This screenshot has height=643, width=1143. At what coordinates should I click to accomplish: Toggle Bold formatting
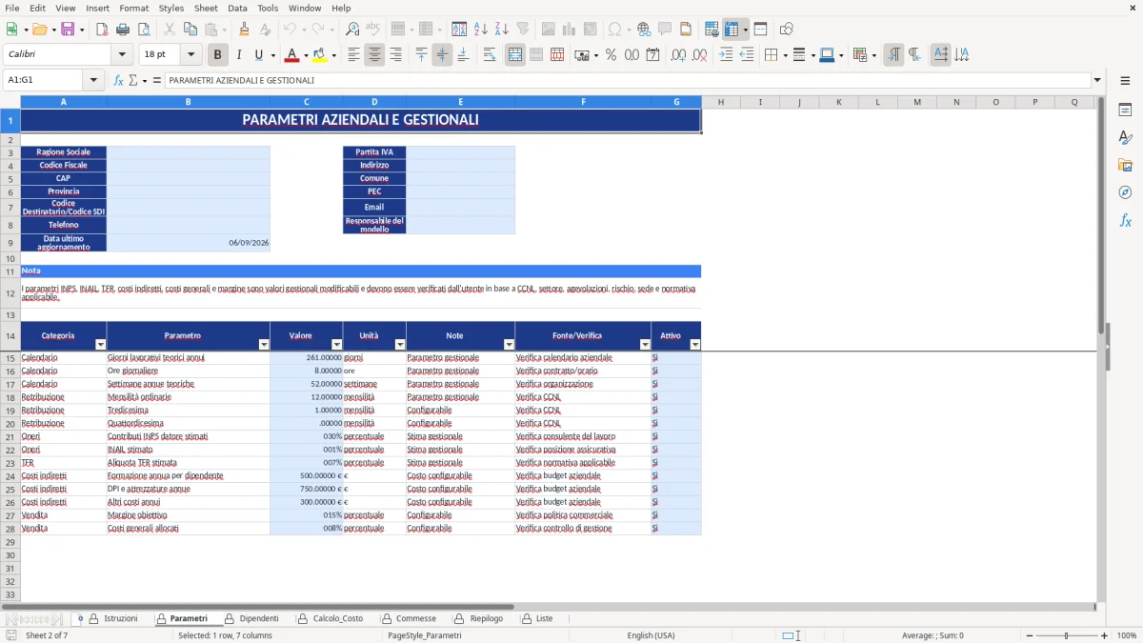click(x=218, y=55)
